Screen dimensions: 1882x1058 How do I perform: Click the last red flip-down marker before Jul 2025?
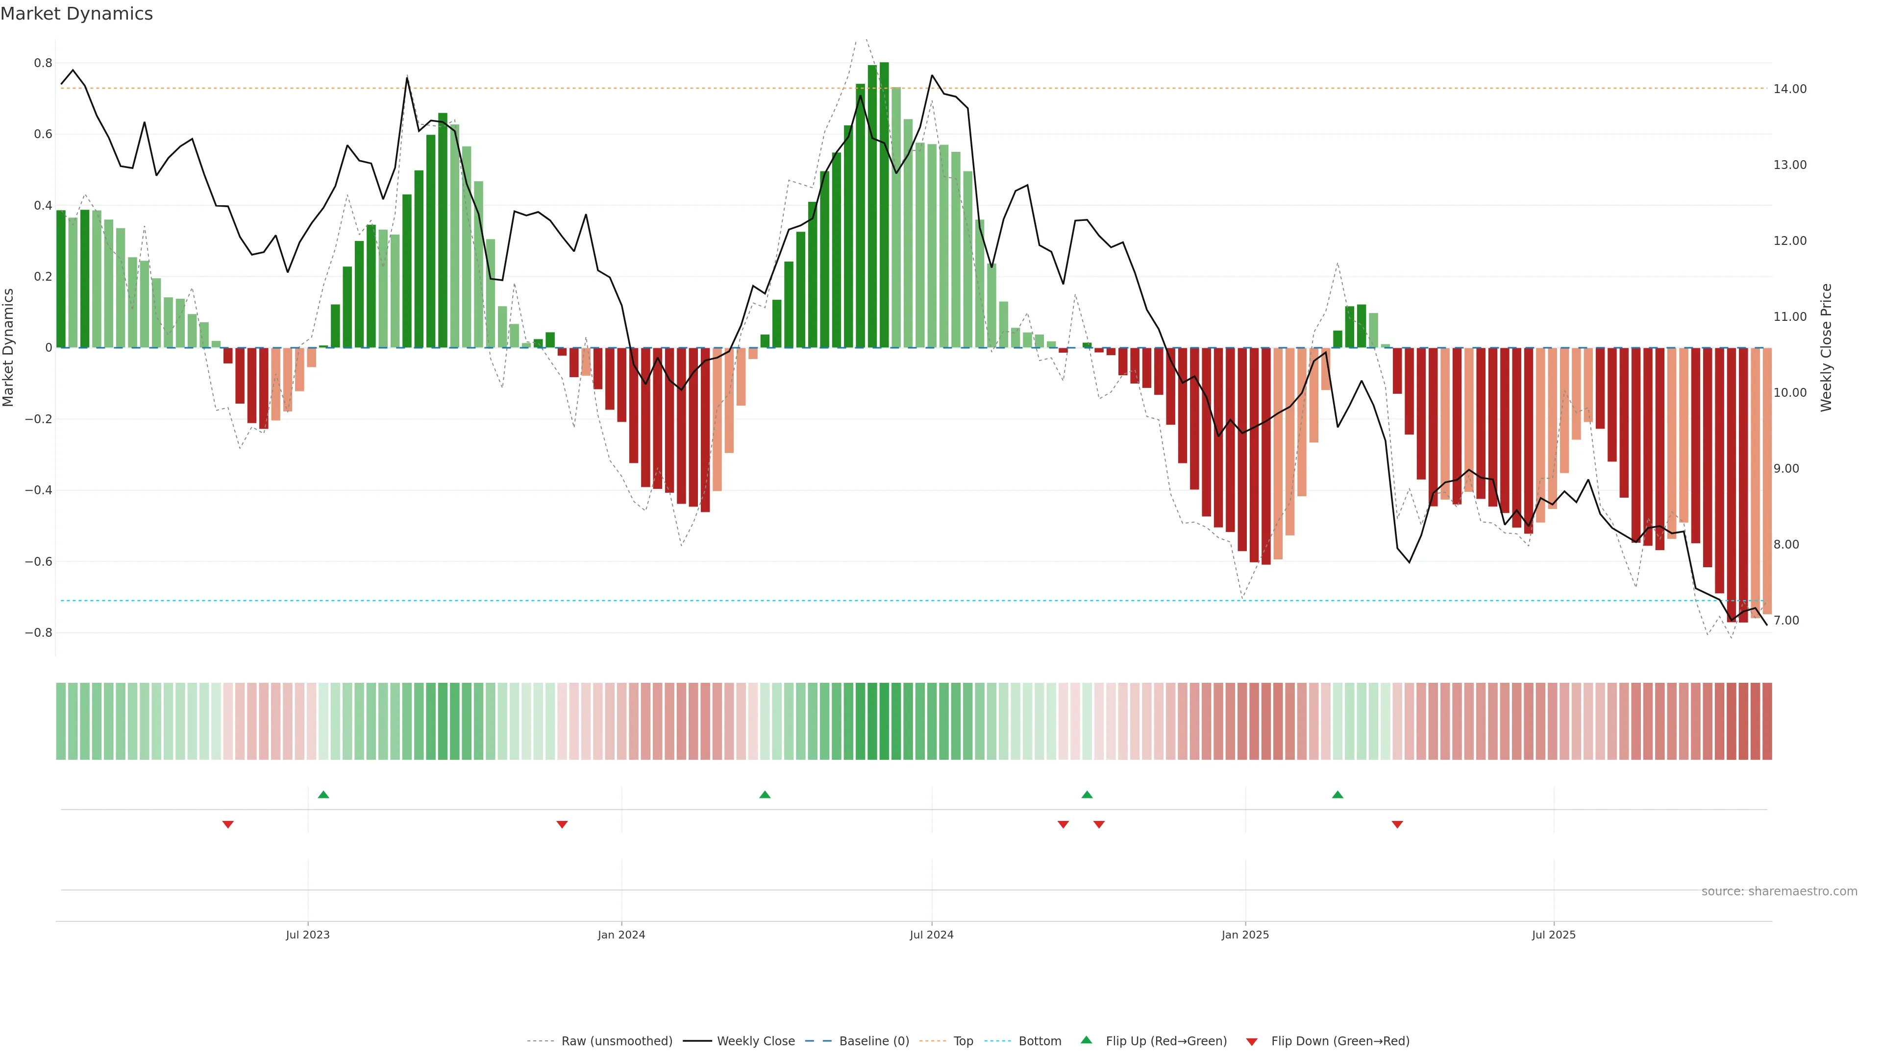[x=1397, y=824]
